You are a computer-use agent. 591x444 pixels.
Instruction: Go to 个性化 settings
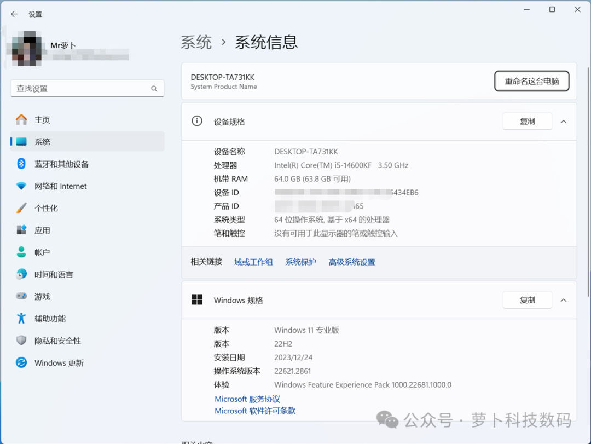88,208
